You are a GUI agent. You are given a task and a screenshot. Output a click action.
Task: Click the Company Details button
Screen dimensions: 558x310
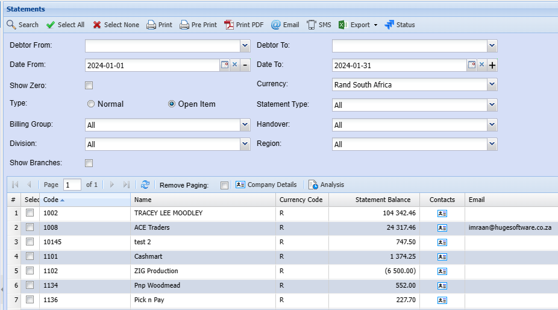[x=266, y=185]
